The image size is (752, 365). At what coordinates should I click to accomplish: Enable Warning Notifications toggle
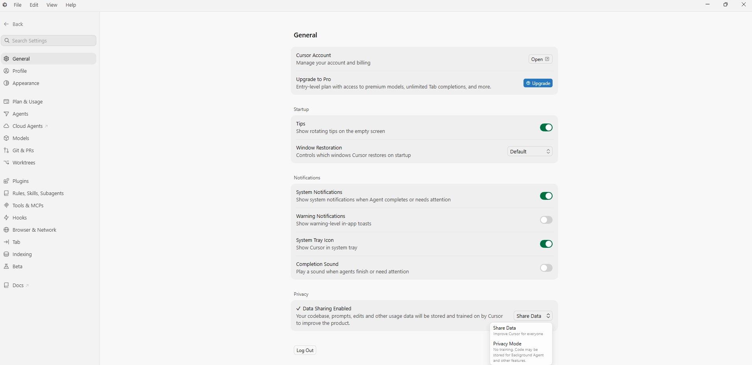pyautogui.click(x=546, y=220)
